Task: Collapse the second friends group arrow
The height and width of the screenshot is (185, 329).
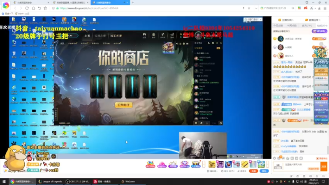Action: (195, 76)
